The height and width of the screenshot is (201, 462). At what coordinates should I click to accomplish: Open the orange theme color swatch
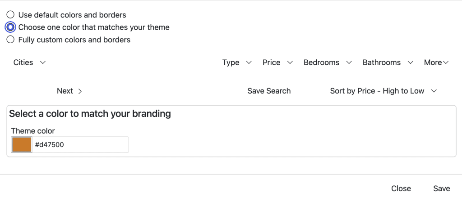[x=22, y=145]
